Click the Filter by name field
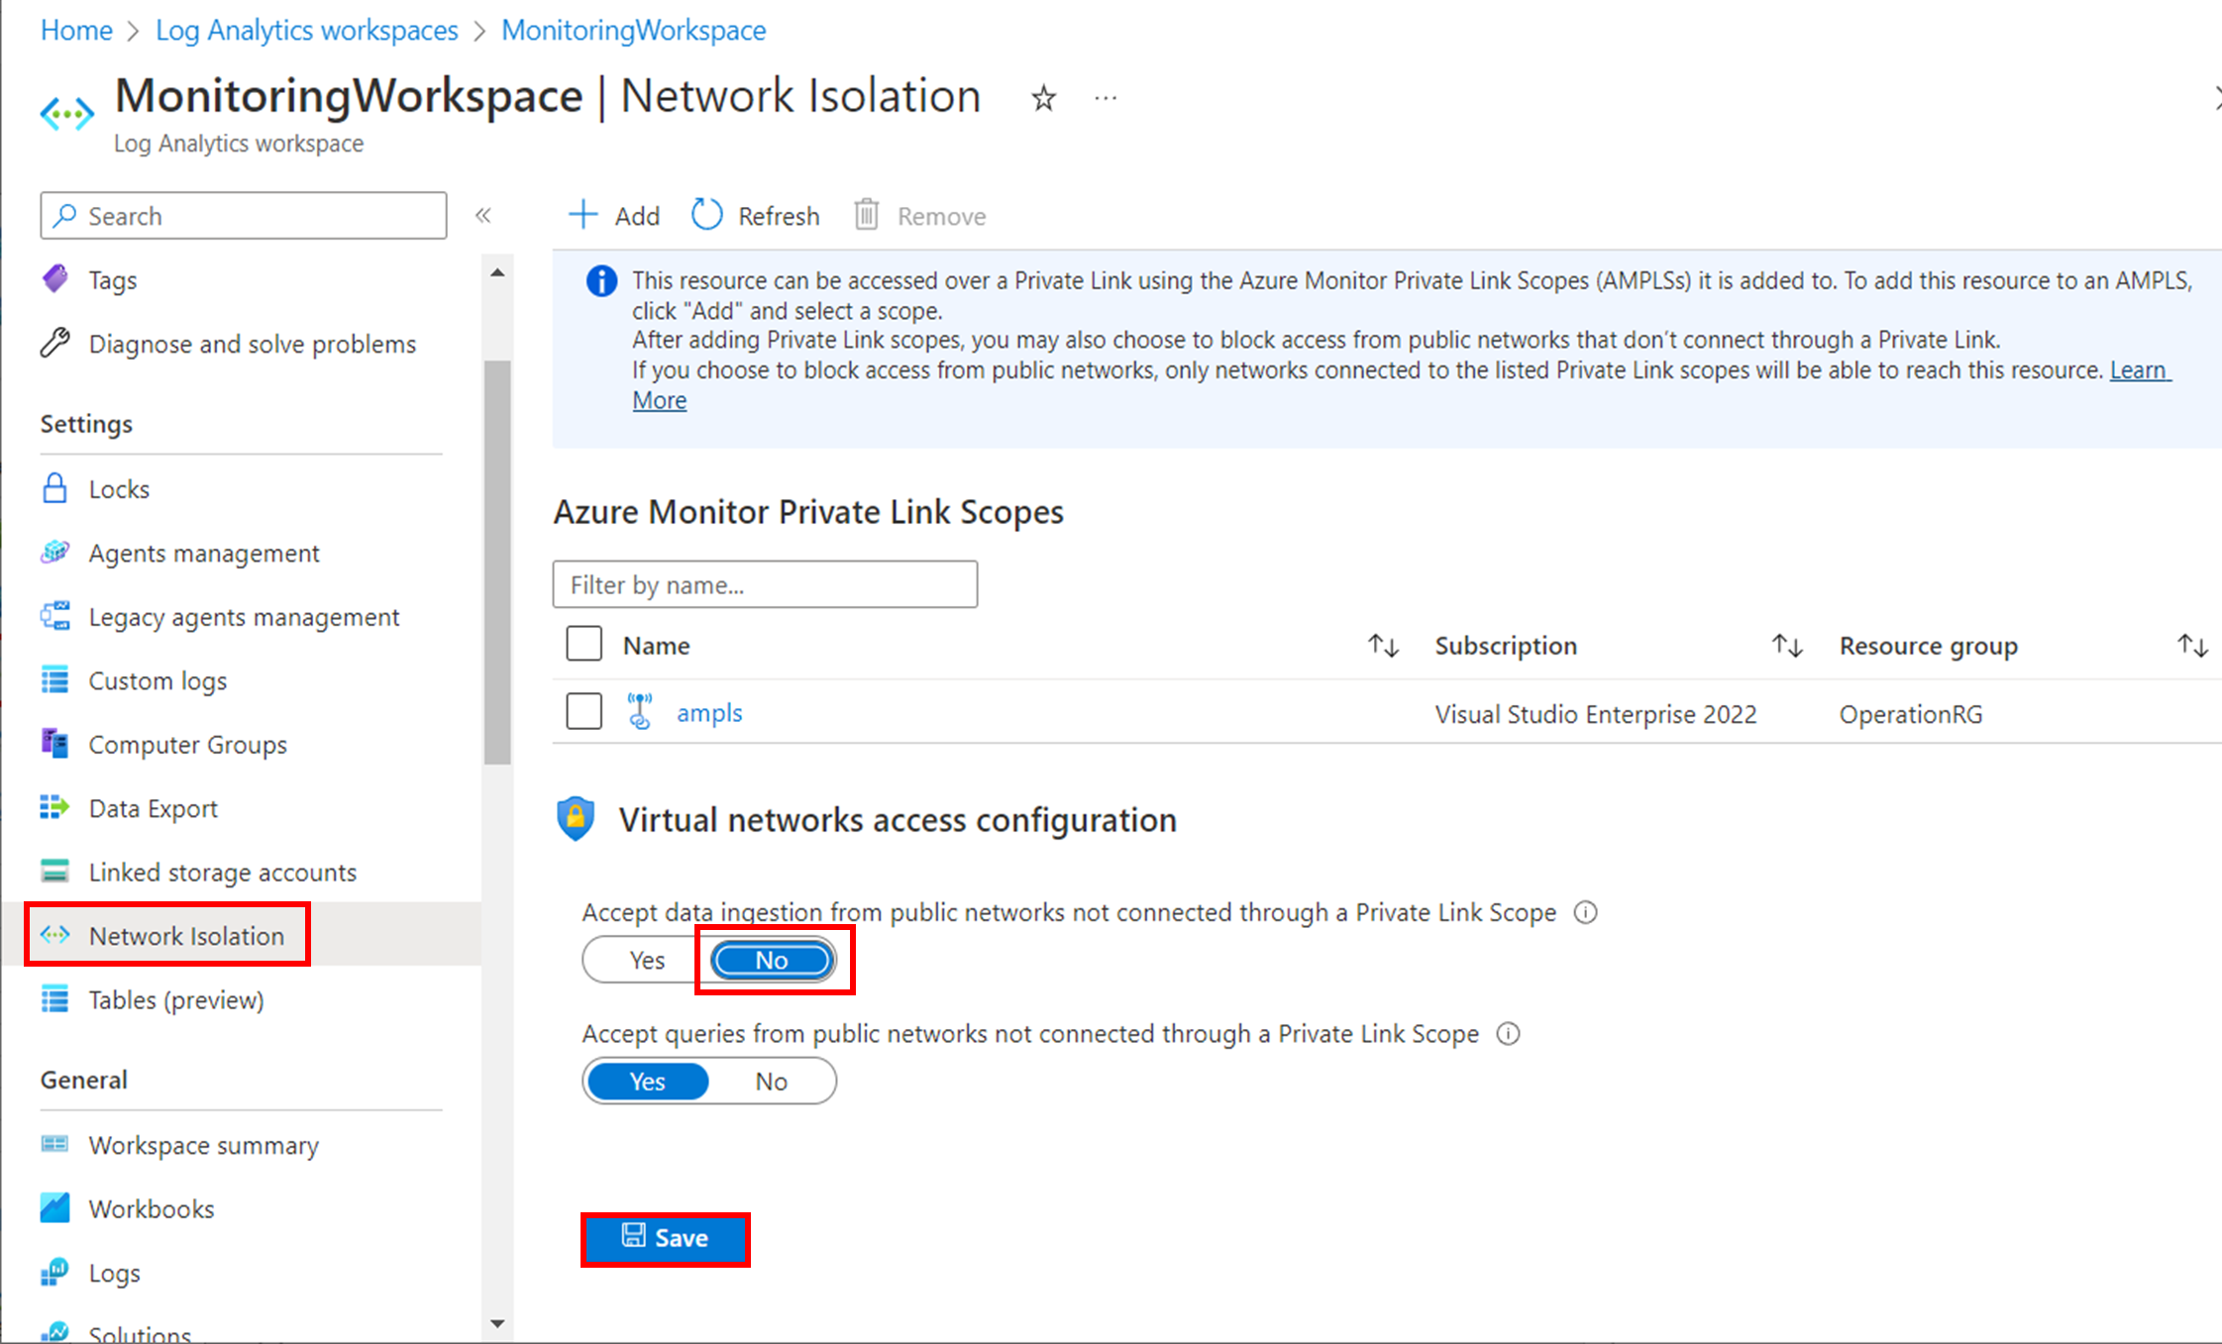This screenshot has width=2222, height=1344. click(764, 584)
